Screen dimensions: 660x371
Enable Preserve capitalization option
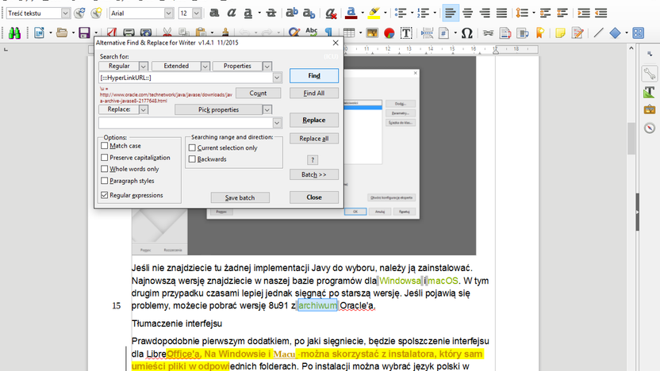105,157
